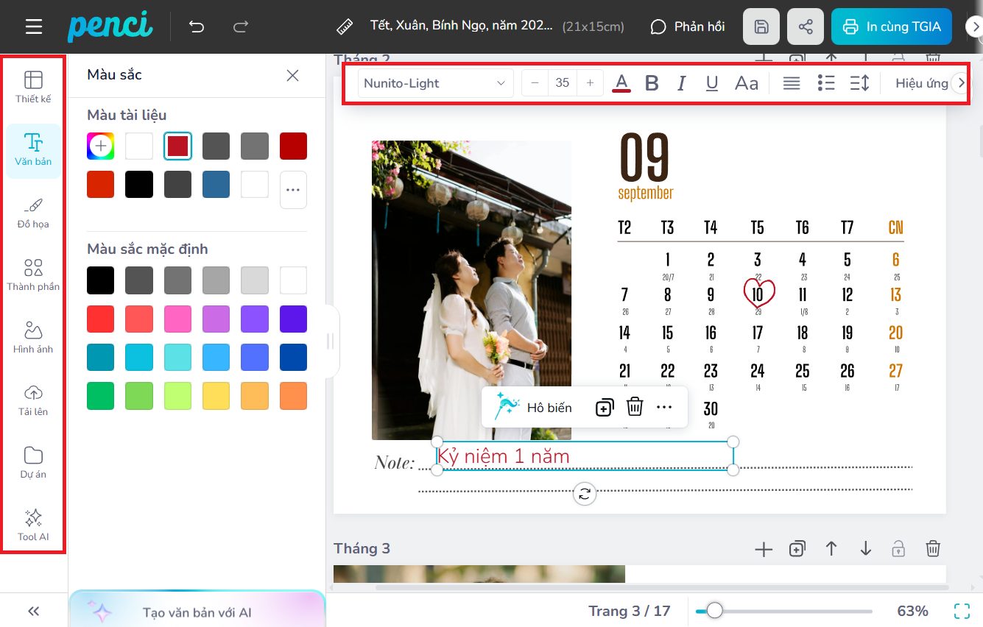Increase font size with plus stepper
Image resolution: width=983 pixels, height=627 pixels.
tap(590, 83)
